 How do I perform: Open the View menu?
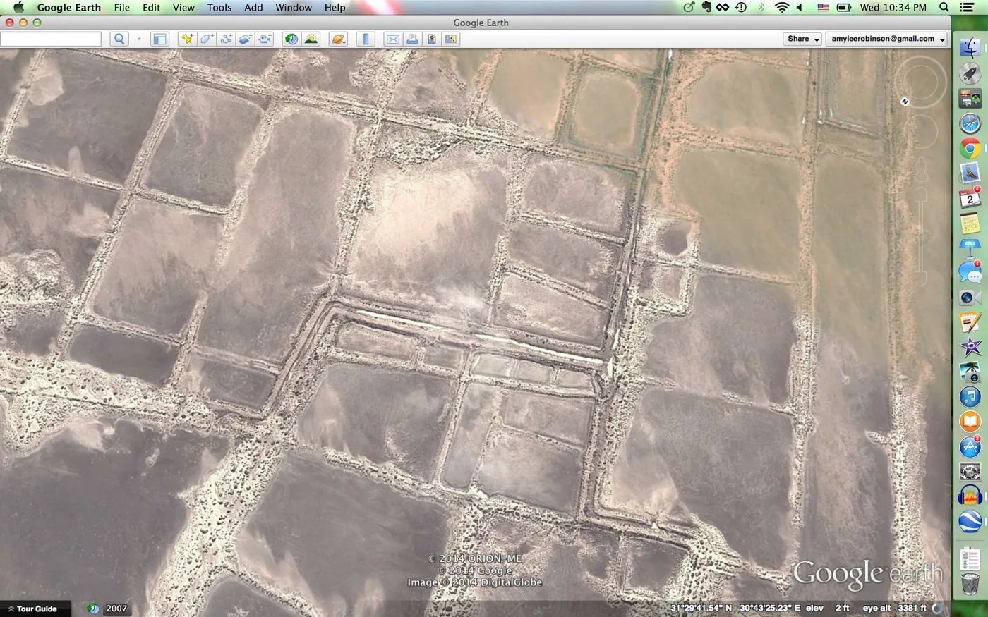coord(183,8)
